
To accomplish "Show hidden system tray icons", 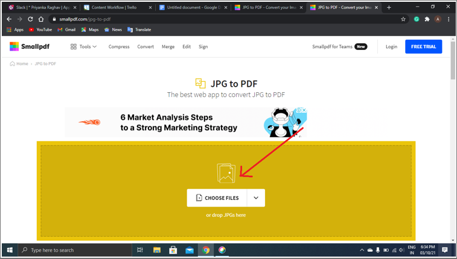I will point(362,250).
